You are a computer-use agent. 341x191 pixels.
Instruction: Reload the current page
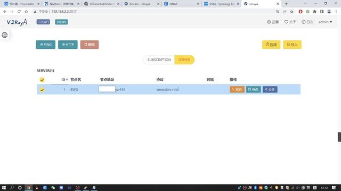point(19,12)
